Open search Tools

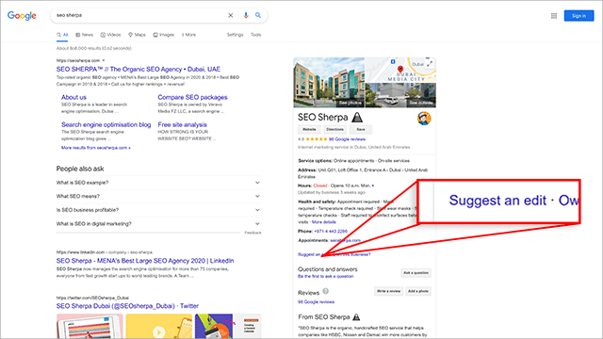pyautogui.click(x=255, y=35)
